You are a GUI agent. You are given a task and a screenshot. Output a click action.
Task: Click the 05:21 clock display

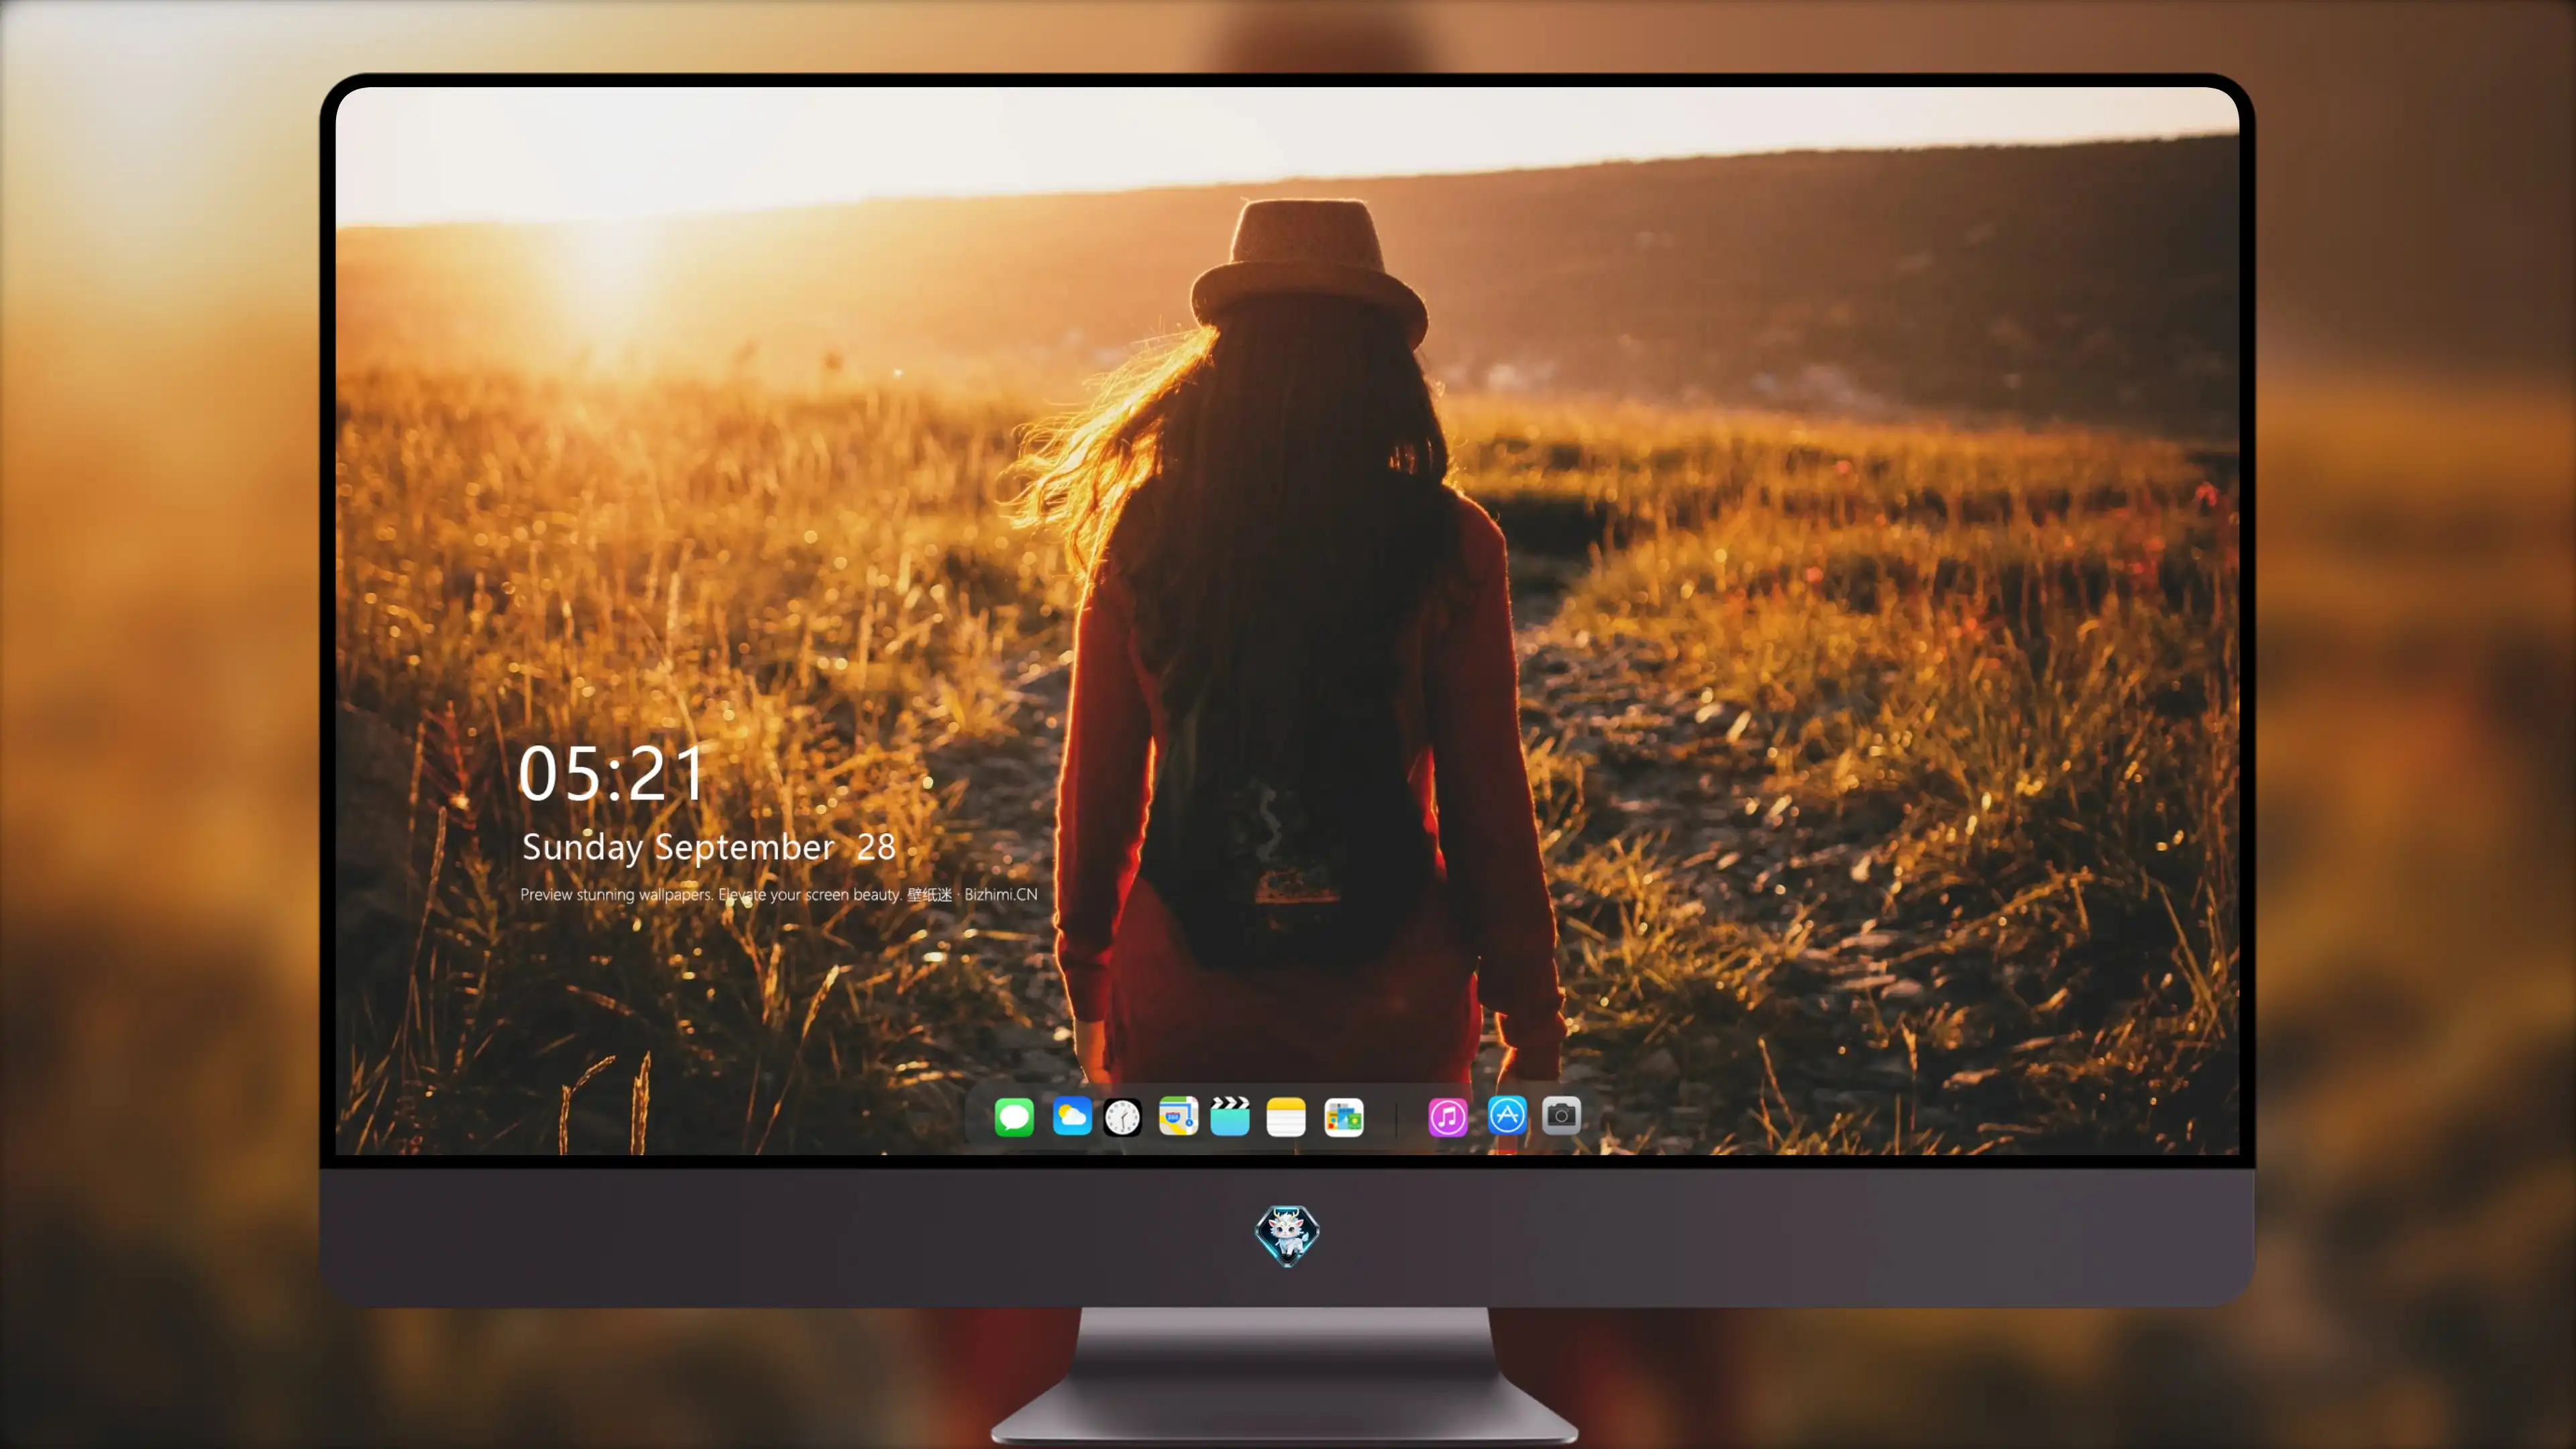pyautogui.click(x=612, y=773)
